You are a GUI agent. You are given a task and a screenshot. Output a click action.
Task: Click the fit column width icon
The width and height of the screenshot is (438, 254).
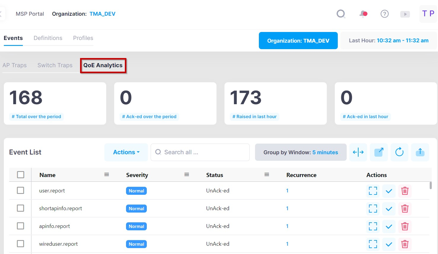(358, 152)
